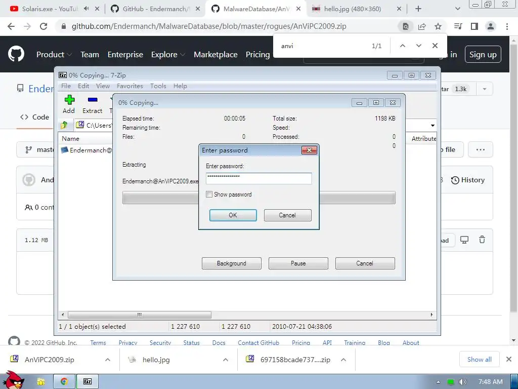Open the 7-Zip Tools menu
Screen dimensions: 518x389
[x=158, y=86]
